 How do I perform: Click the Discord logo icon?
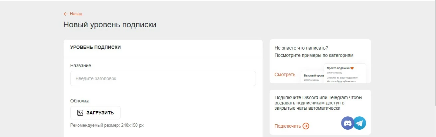pos(348,123)
